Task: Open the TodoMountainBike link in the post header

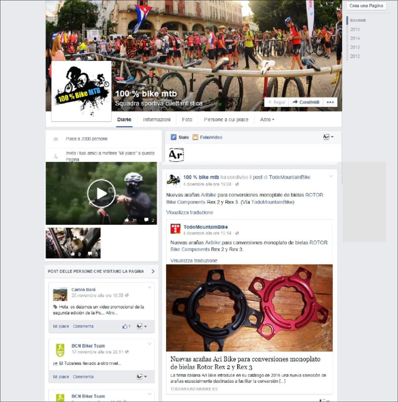Action: [289, 177]
